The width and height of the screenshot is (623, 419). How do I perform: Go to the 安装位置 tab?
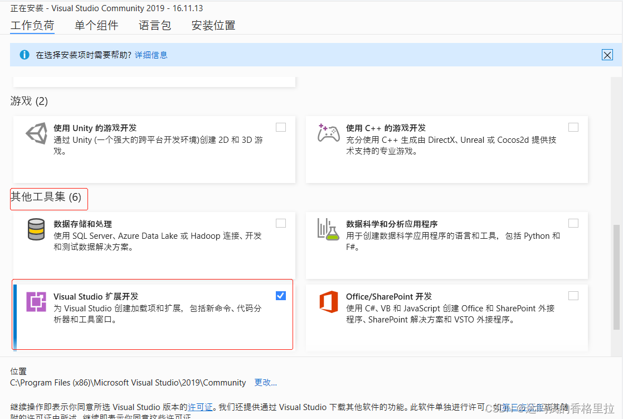213,26
